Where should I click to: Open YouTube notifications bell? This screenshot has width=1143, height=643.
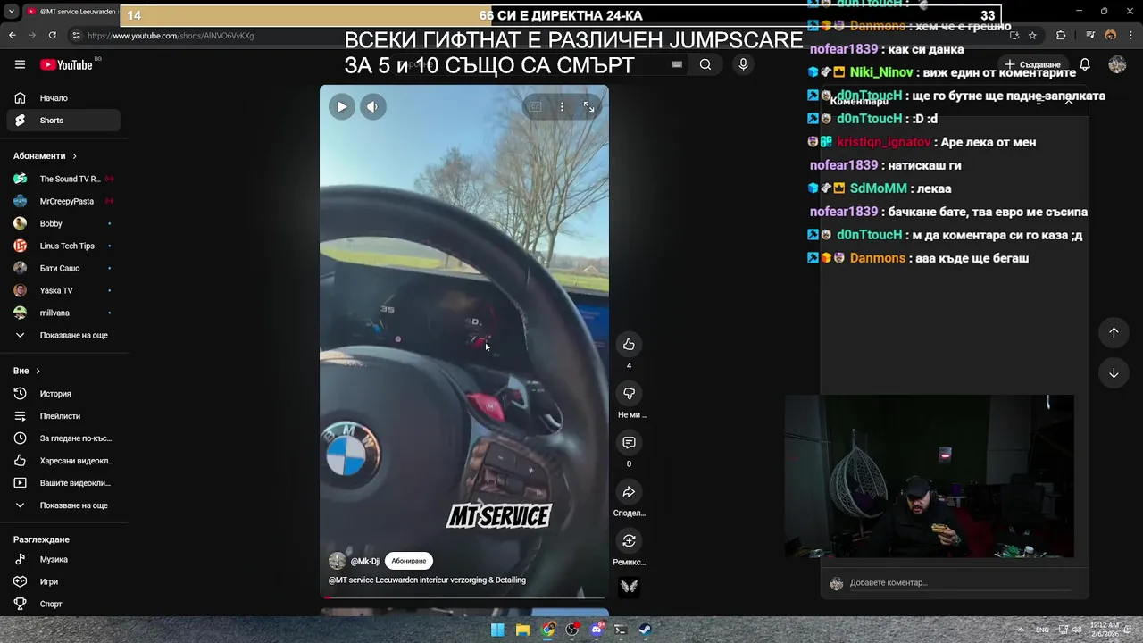click(x=1085, y=64)
